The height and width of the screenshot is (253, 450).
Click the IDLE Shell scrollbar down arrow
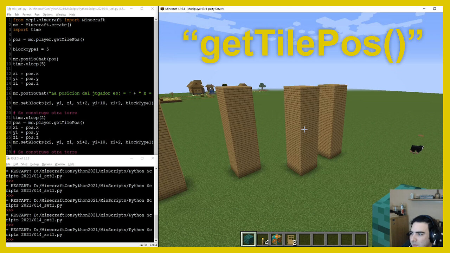tap(156, 240)
